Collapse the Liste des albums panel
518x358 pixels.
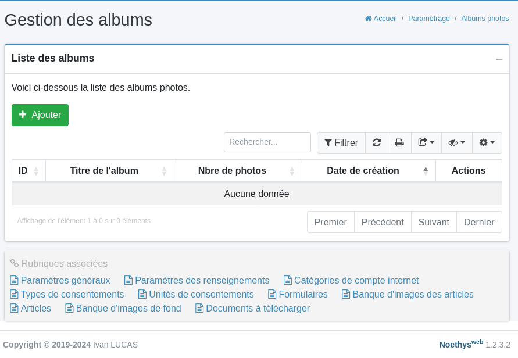point(499,59)
